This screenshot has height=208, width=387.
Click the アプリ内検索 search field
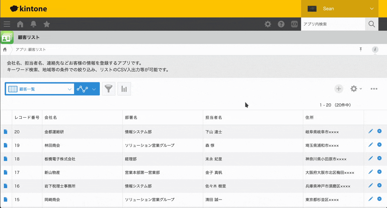coord(333,24)
